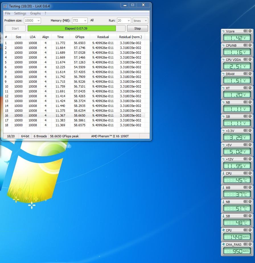255x263 pixels.
Task: Open the Settings menu in LinX
Action: [x=20, y=13]
